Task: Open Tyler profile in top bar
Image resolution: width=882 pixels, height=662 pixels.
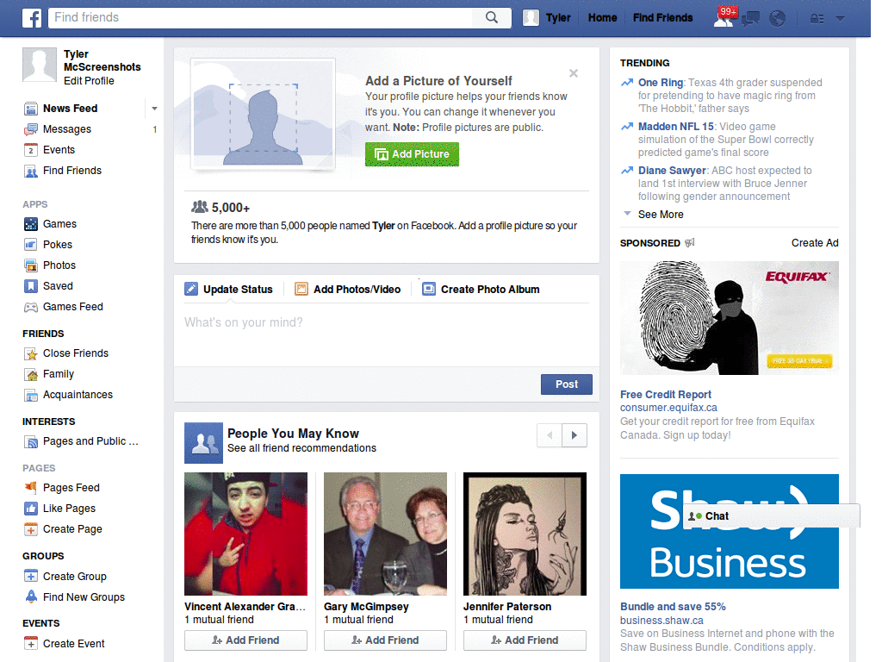Action: tap(547, 18)
